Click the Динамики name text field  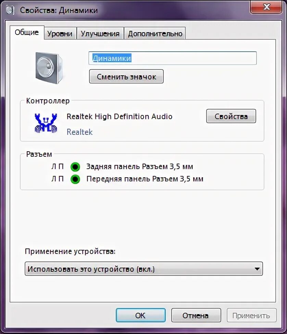point(173,58)
